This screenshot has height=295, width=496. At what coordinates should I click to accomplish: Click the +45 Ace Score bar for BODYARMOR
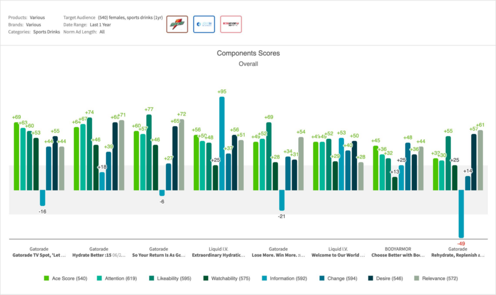375,168
